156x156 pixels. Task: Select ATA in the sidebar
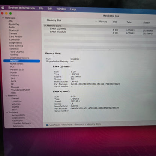(x=10, y=21)
